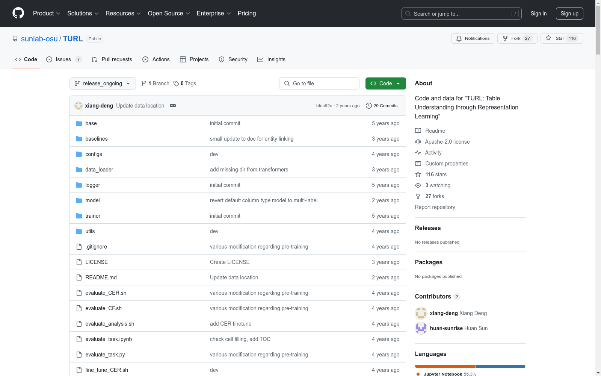Click the Notifications bell icon
601x376 pixels.
click(459, 38)
